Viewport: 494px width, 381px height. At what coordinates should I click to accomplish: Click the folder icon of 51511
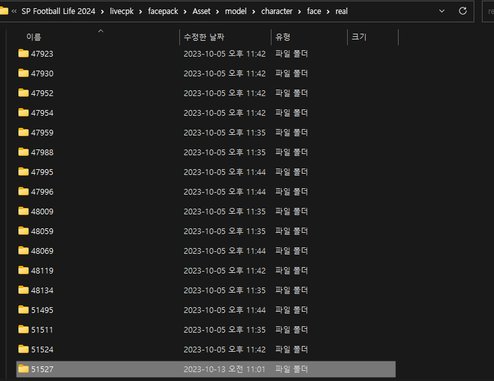(x=24, y=329)
